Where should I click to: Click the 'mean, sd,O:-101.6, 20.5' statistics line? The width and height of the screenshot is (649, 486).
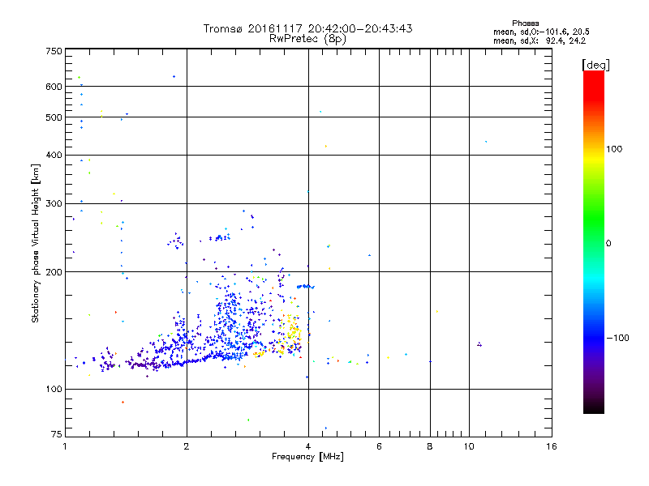click(541, 32)
